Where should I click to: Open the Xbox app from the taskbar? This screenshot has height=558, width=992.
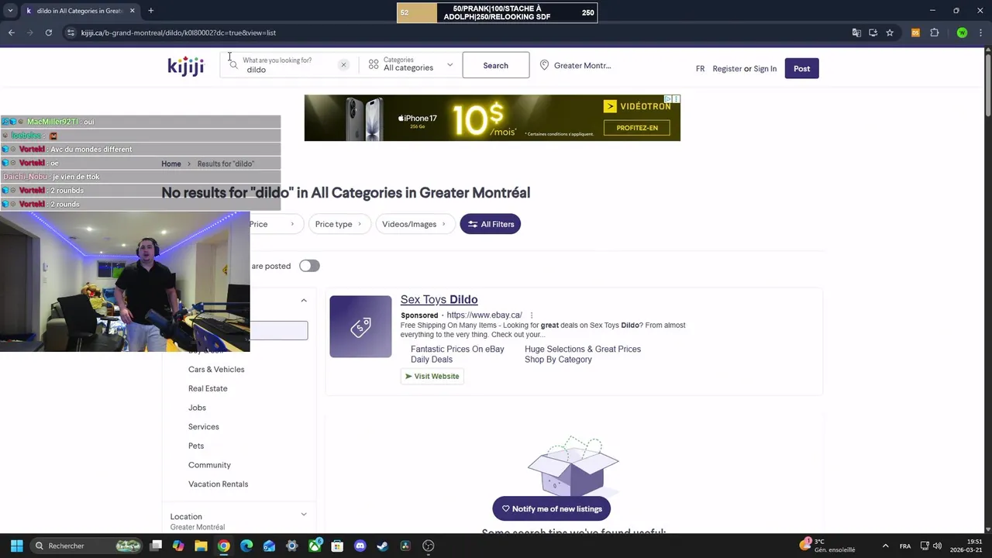315,546
